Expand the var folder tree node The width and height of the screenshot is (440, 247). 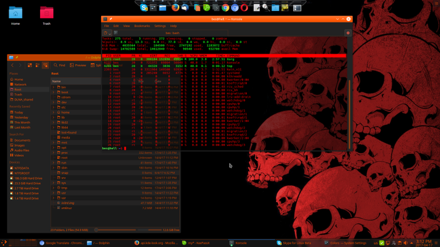point(54,198)
